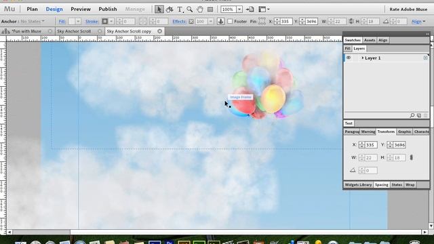Select the Crop tool

170,9
